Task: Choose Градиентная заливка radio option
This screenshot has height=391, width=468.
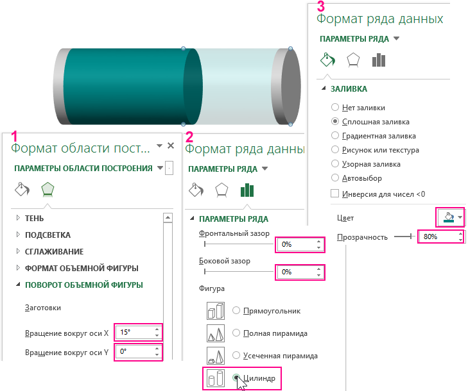Action: [x=335, y=135]
